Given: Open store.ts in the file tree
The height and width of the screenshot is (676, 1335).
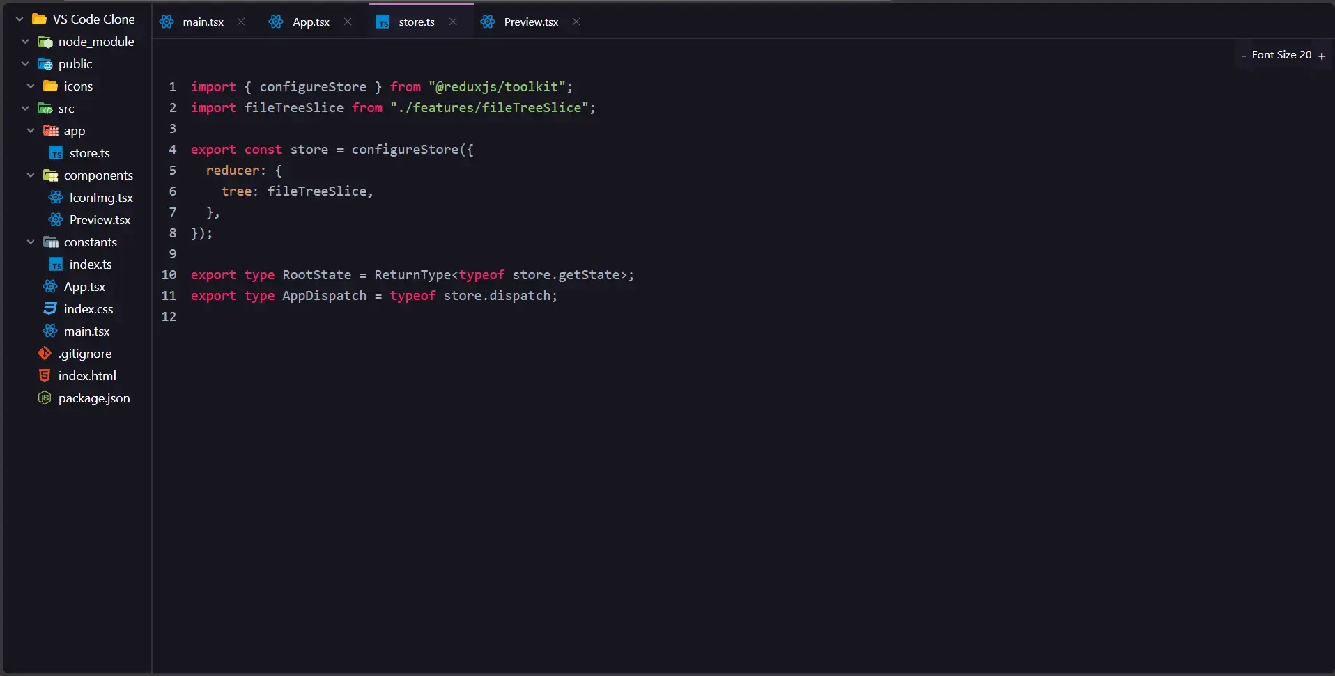Looking at the screenshot, I should 89,153.
